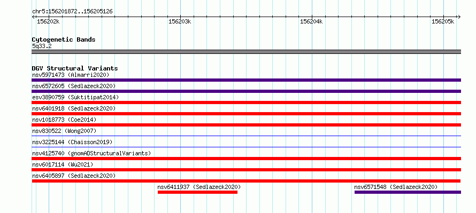The height and width of the screenshot is (213, 476).
Task: Select the Cytogenetic Bands track title
Action: click(64, 40)
